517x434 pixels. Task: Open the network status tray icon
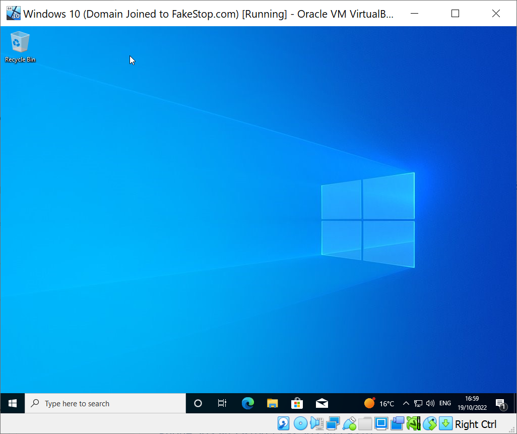(418, 403)
